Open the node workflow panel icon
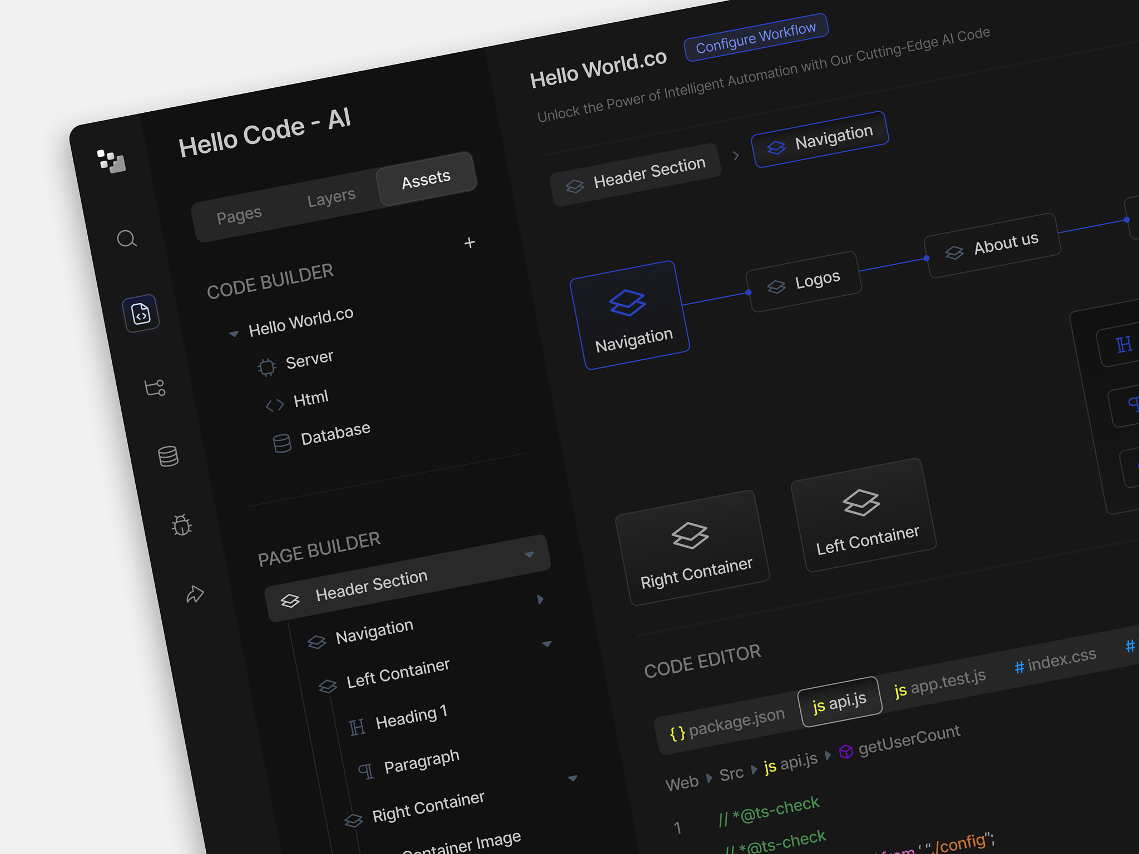The image size is (1139, 854). (156, 388)
